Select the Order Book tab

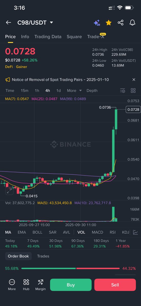18,256
